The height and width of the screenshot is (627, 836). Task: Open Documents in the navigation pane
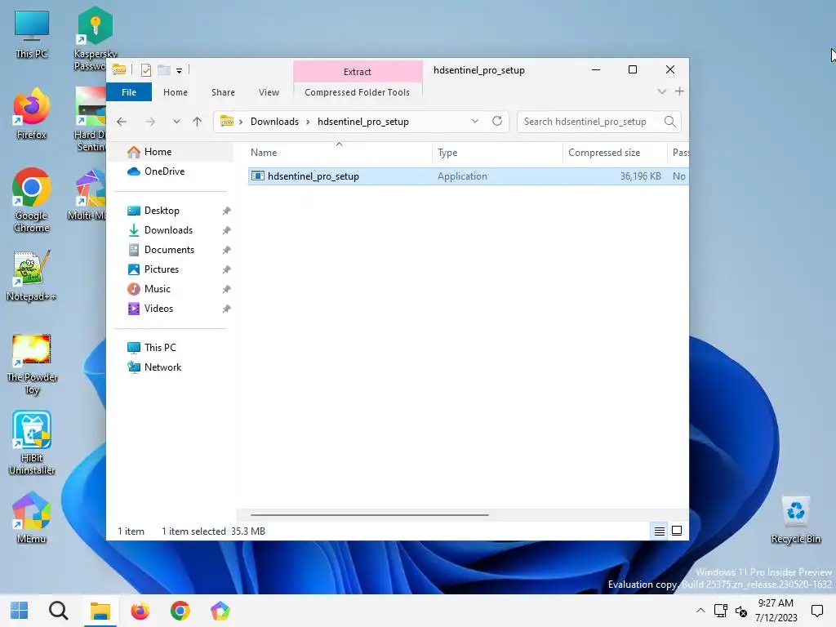click(x=169, y=250)
